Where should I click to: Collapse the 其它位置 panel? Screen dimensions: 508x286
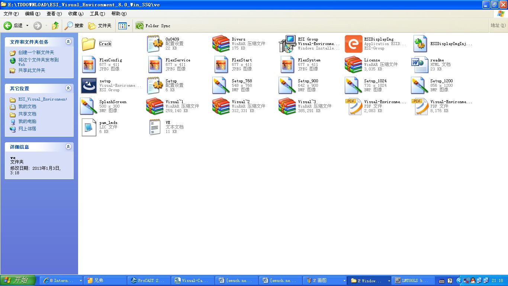[68, 88]
